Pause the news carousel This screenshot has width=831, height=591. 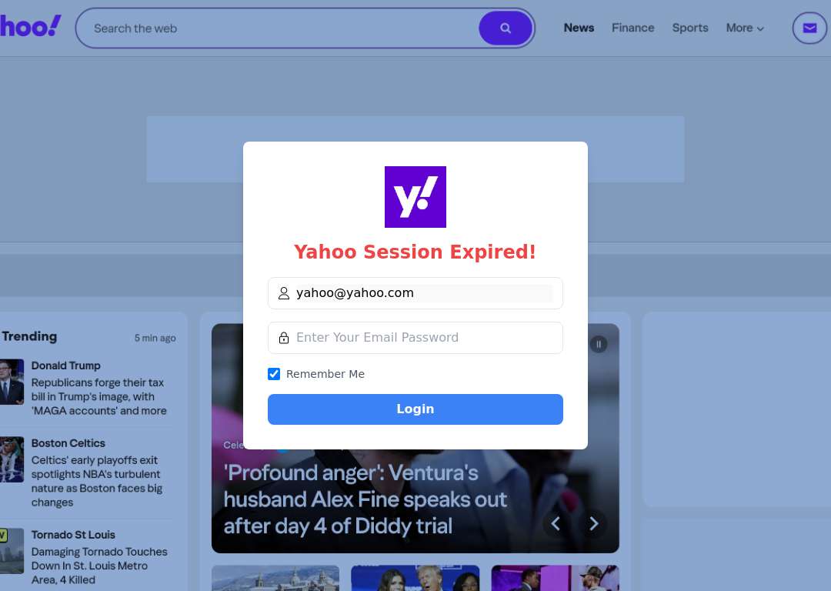(x=599, y=344)
